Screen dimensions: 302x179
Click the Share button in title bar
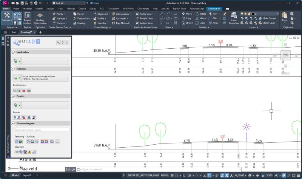pos(94,3)
